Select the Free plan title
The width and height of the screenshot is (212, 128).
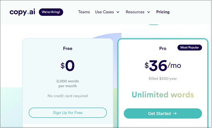click(x=68, y=48)
